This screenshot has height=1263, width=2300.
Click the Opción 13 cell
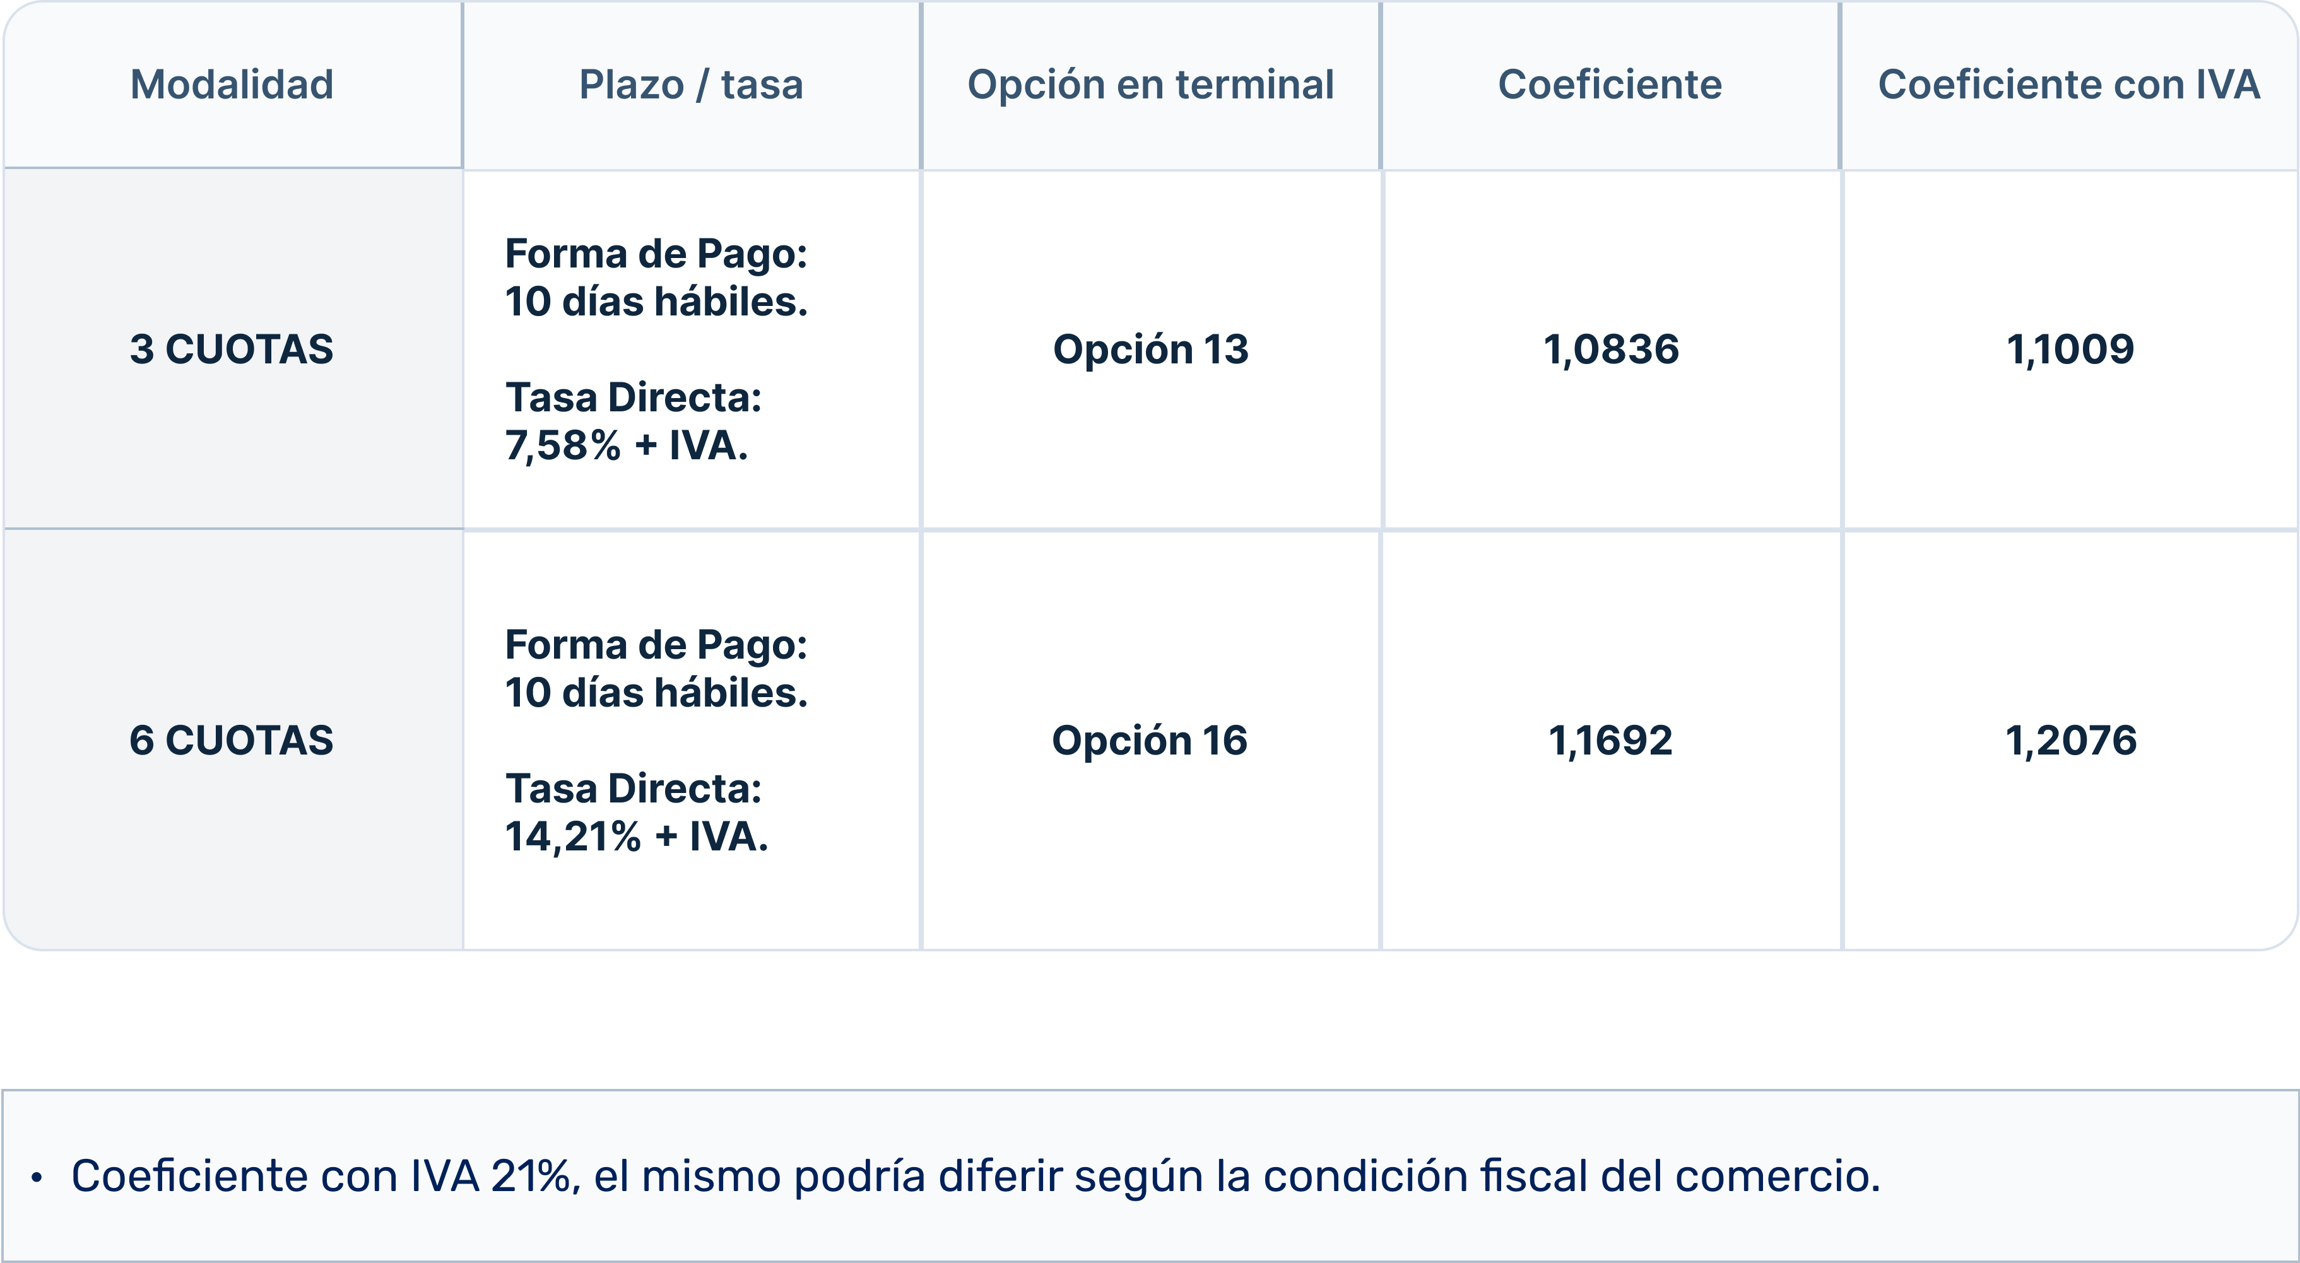point(1150,349)
